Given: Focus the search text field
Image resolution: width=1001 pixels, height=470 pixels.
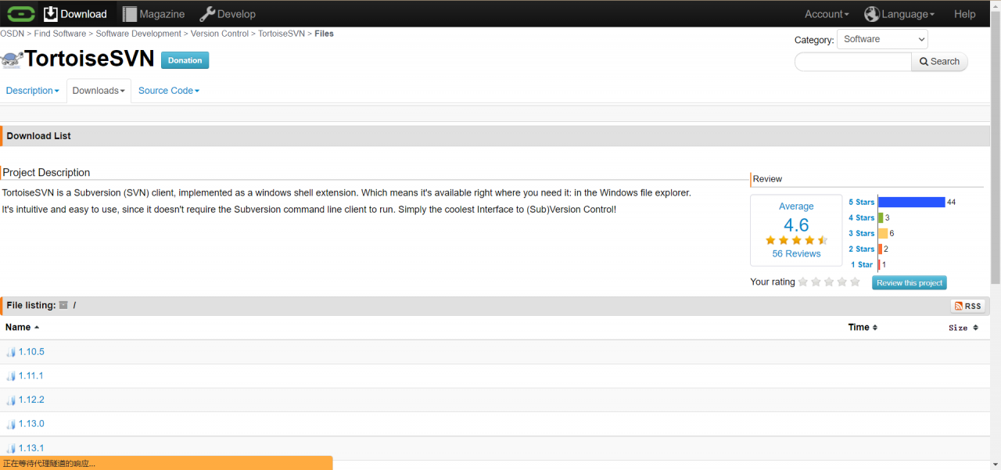Looking at the screenshot, I should click(853, 62).
